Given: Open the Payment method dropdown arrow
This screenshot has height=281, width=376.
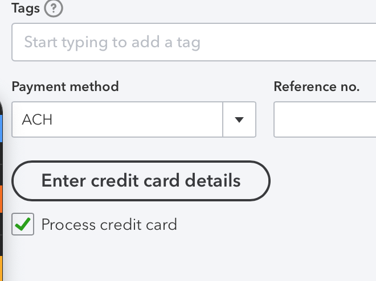Looking at the screenshot, I should click(x=239, y=119).
